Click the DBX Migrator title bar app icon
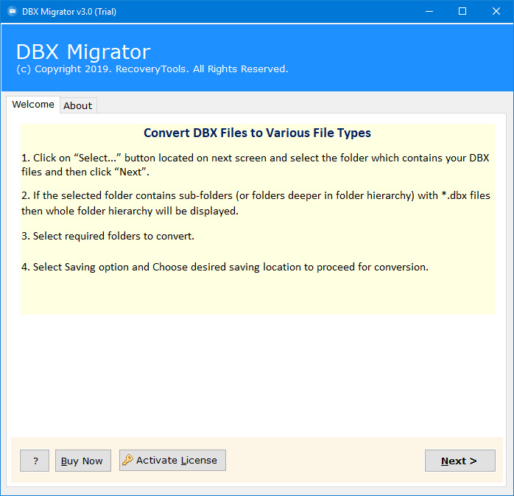The image size is (514, 496). point(13,12)
